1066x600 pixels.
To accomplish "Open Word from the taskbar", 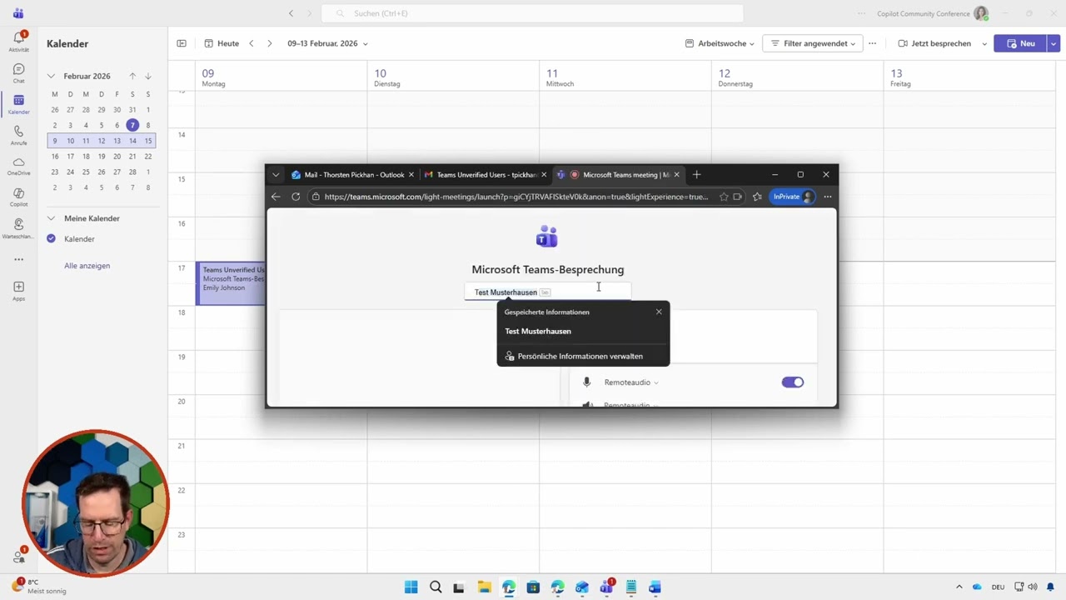I will click(x=655, y=587).
